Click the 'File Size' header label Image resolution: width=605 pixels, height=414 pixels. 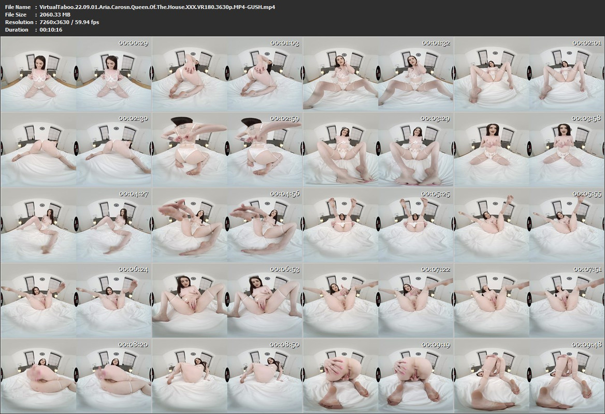[16, 14]
